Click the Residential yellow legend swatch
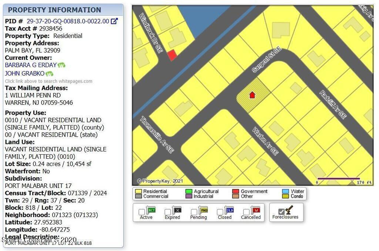 tap(138, 192)
